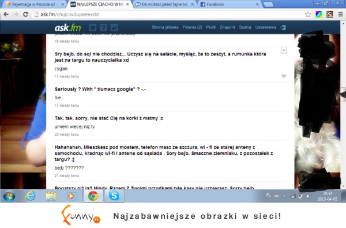Click the answer text 'bejb ???????'
The height and width of the screenshot is (228, 346).
pos(69,168)
